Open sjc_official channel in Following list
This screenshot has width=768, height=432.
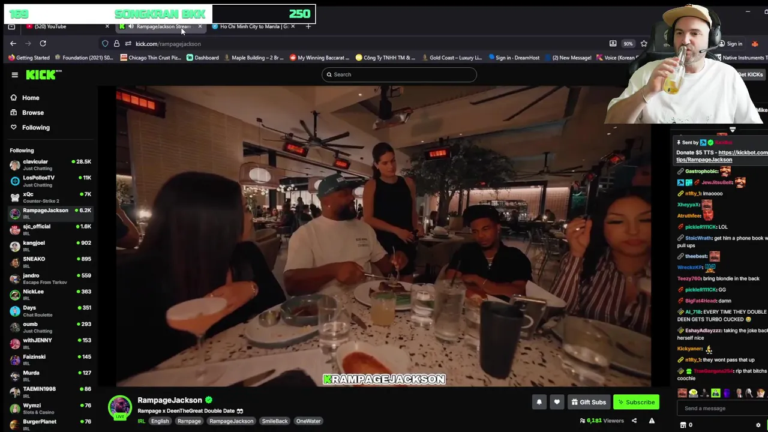click(x=51, y=230)
